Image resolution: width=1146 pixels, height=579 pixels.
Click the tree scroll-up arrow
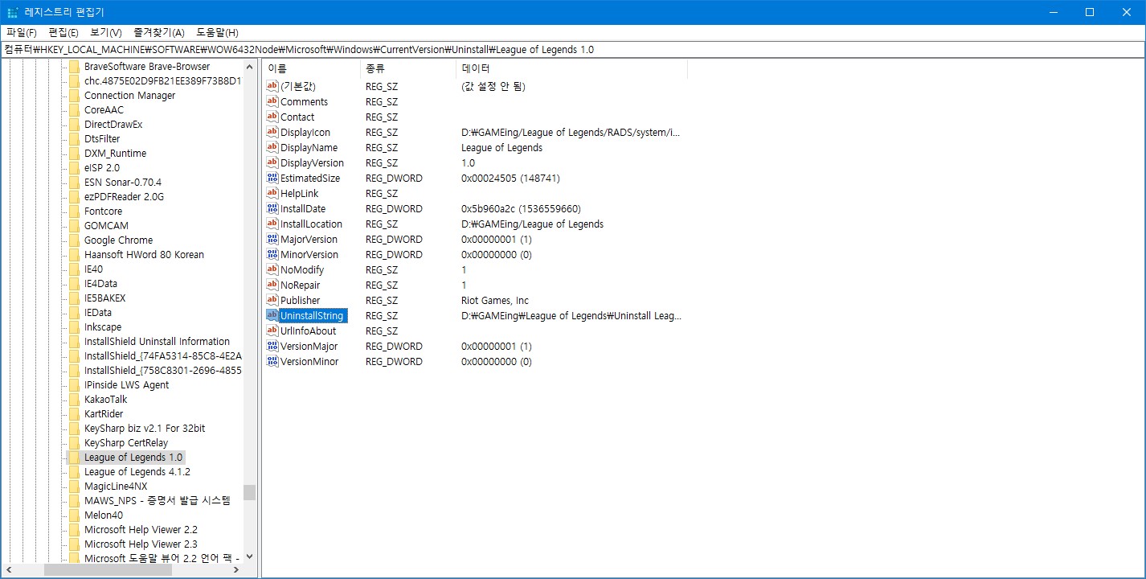(249, 67)
